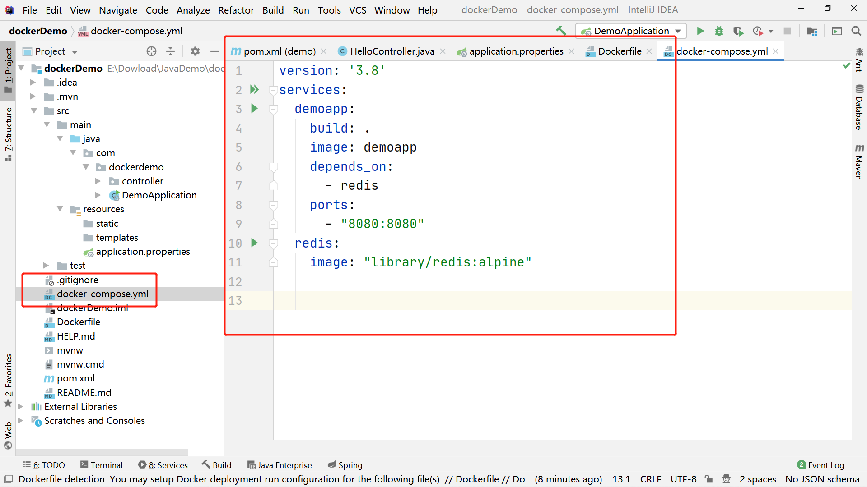The height and width of the screenshot is (487, 867).
Task: Select pom.xml in the project tree
Action: [75, 378]
